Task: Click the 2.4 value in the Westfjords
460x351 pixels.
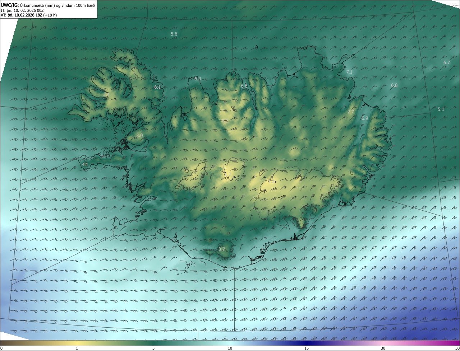Action: (x=106, y=95)
